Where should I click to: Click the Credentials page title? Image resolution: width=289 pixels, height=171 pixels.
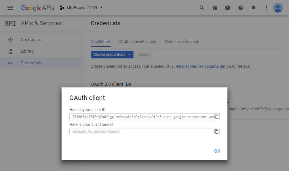click(105, 23)
